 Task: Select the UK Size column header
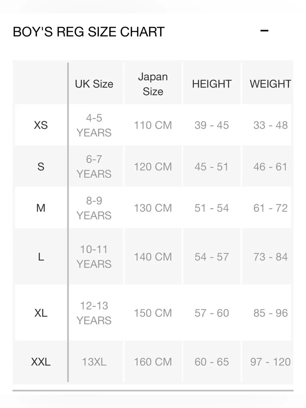(94, 84)
